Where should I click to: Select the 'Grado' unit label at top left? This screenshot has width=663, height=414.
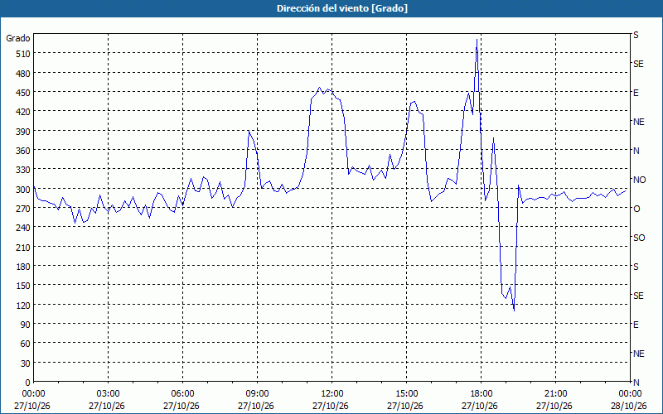pos(18,38)
